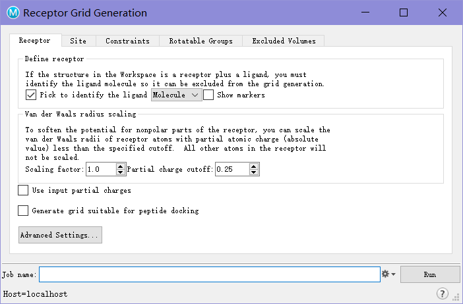Open the Constraints tab

point(127,41)
